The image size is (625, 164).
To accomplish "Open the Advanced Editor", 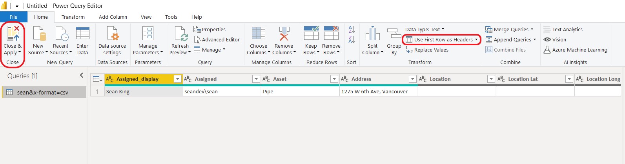I will pos(217,39).
